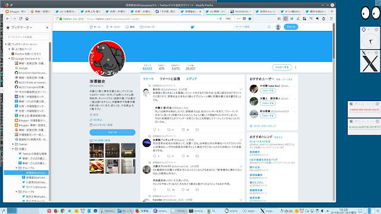Screen dimensions: 381x214
Task: Follow the first suggested user
Action: tap(268, 90)
